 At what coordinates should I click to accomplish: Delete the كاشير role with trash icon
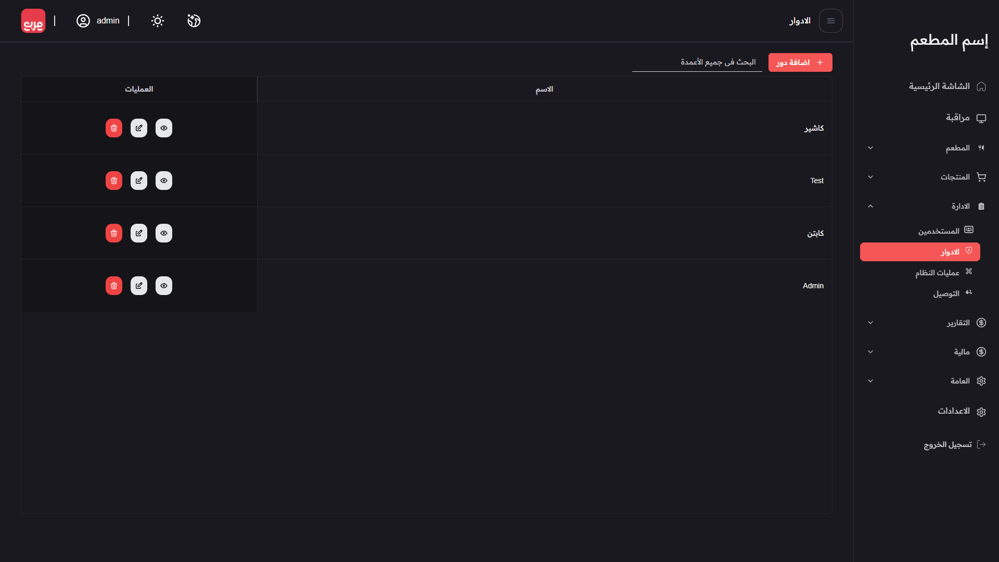tap(114, 128)
